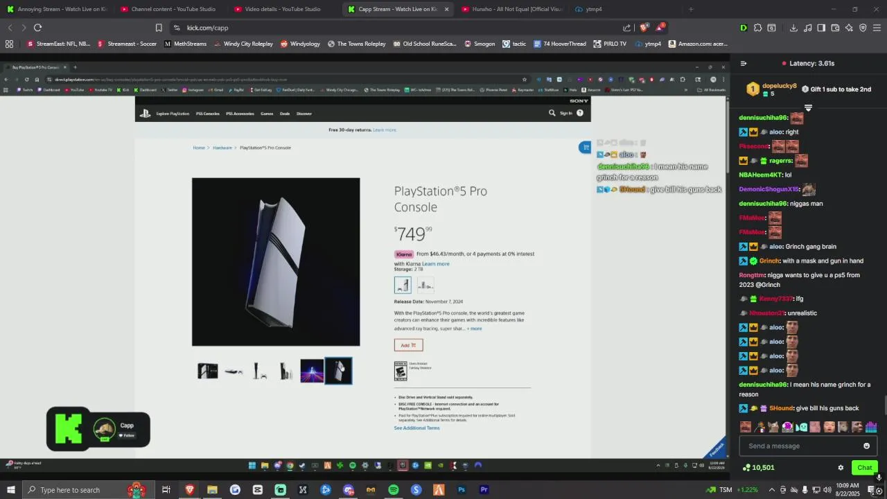Screen dimensions: 887x499
Task: Select the first PS5 Pro thumbnail
Action: [x=207, y=371]
